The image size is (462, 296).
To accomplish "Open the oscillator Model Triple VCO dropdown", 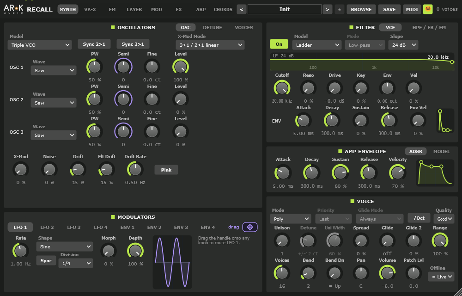I will pyautogui.click(x=40, y=45).
